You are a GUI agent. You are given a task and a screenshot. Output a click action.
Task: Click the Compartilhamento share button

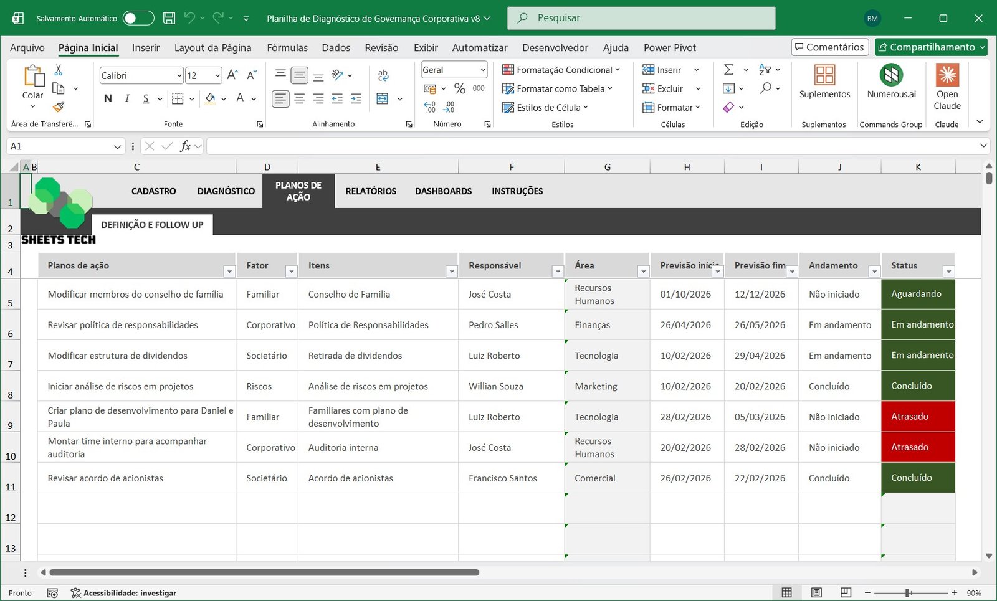(x=930, y=47)
